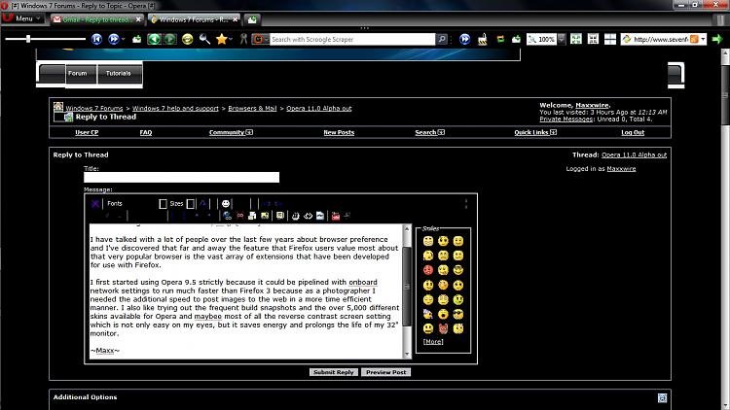Open the Forum tab on the page
The width and height of the screenshot is (730, 410).
pyautogui.click(x=77, y=74)
